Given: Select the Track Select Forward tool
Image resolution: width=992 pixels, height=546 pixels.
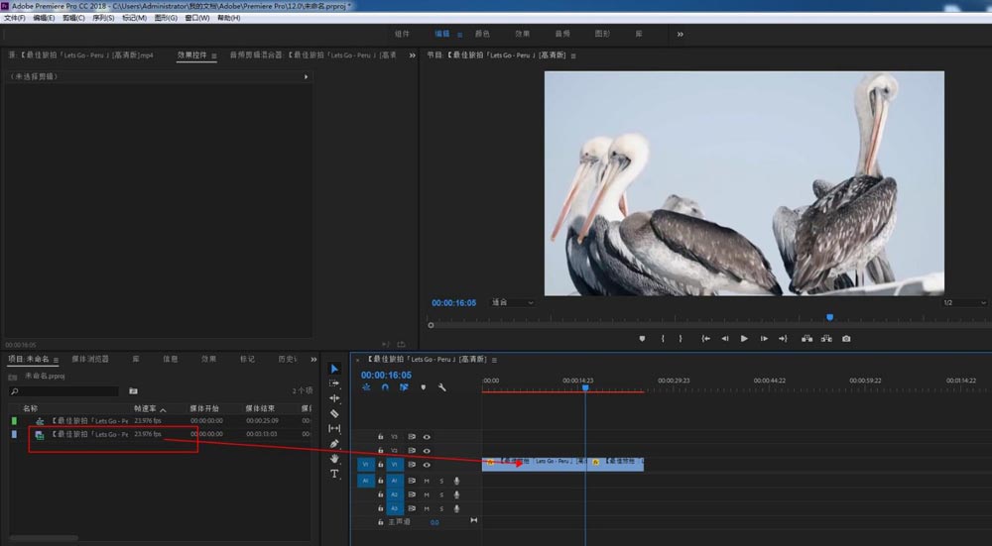Looking at the screenshot, I should point(334,382).
